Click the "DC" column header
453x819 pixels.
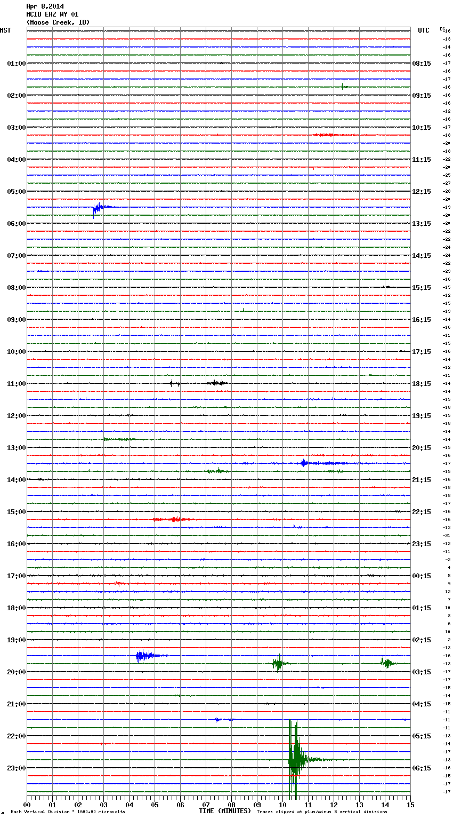(442, 28)
